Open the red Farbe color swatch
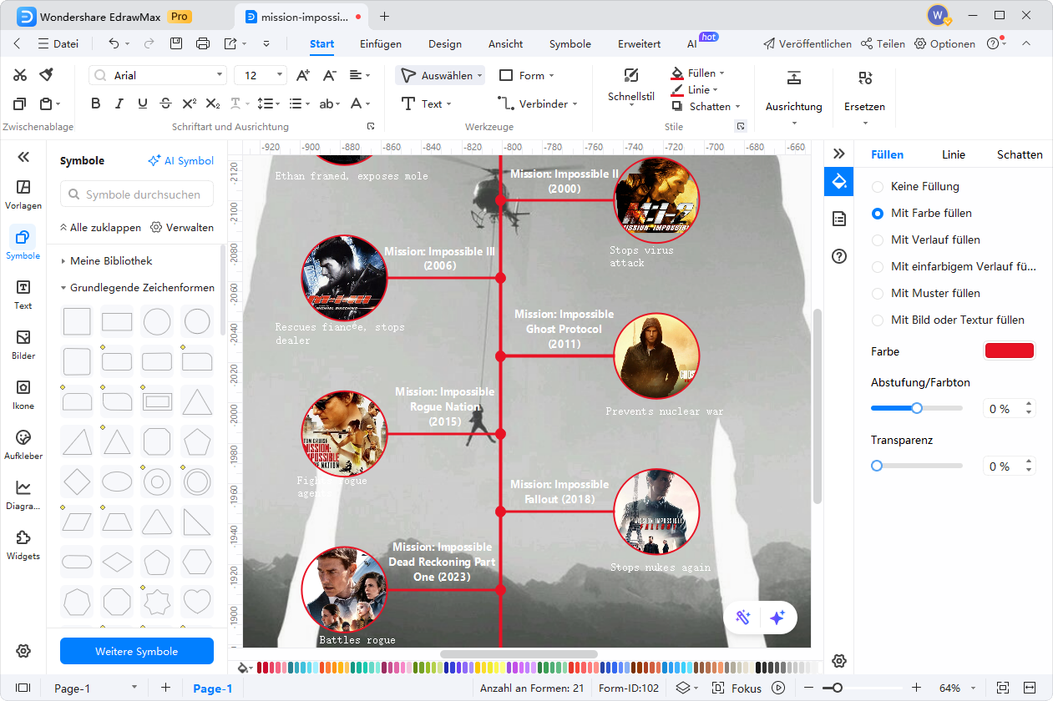The width and height of the screenshot is (1053, 701). (x=1009, y=350)
